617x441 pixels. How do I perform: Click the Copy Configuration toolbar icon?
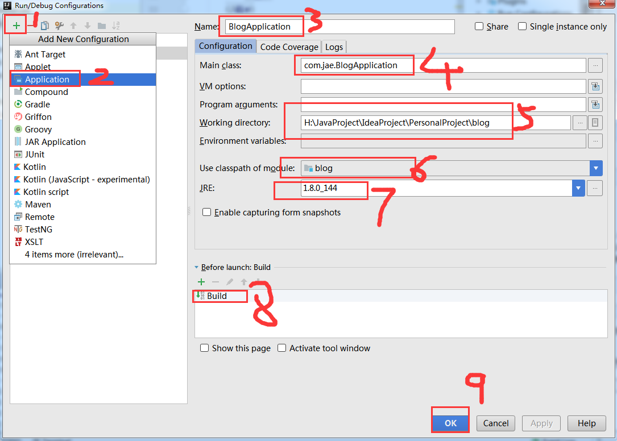45,26
